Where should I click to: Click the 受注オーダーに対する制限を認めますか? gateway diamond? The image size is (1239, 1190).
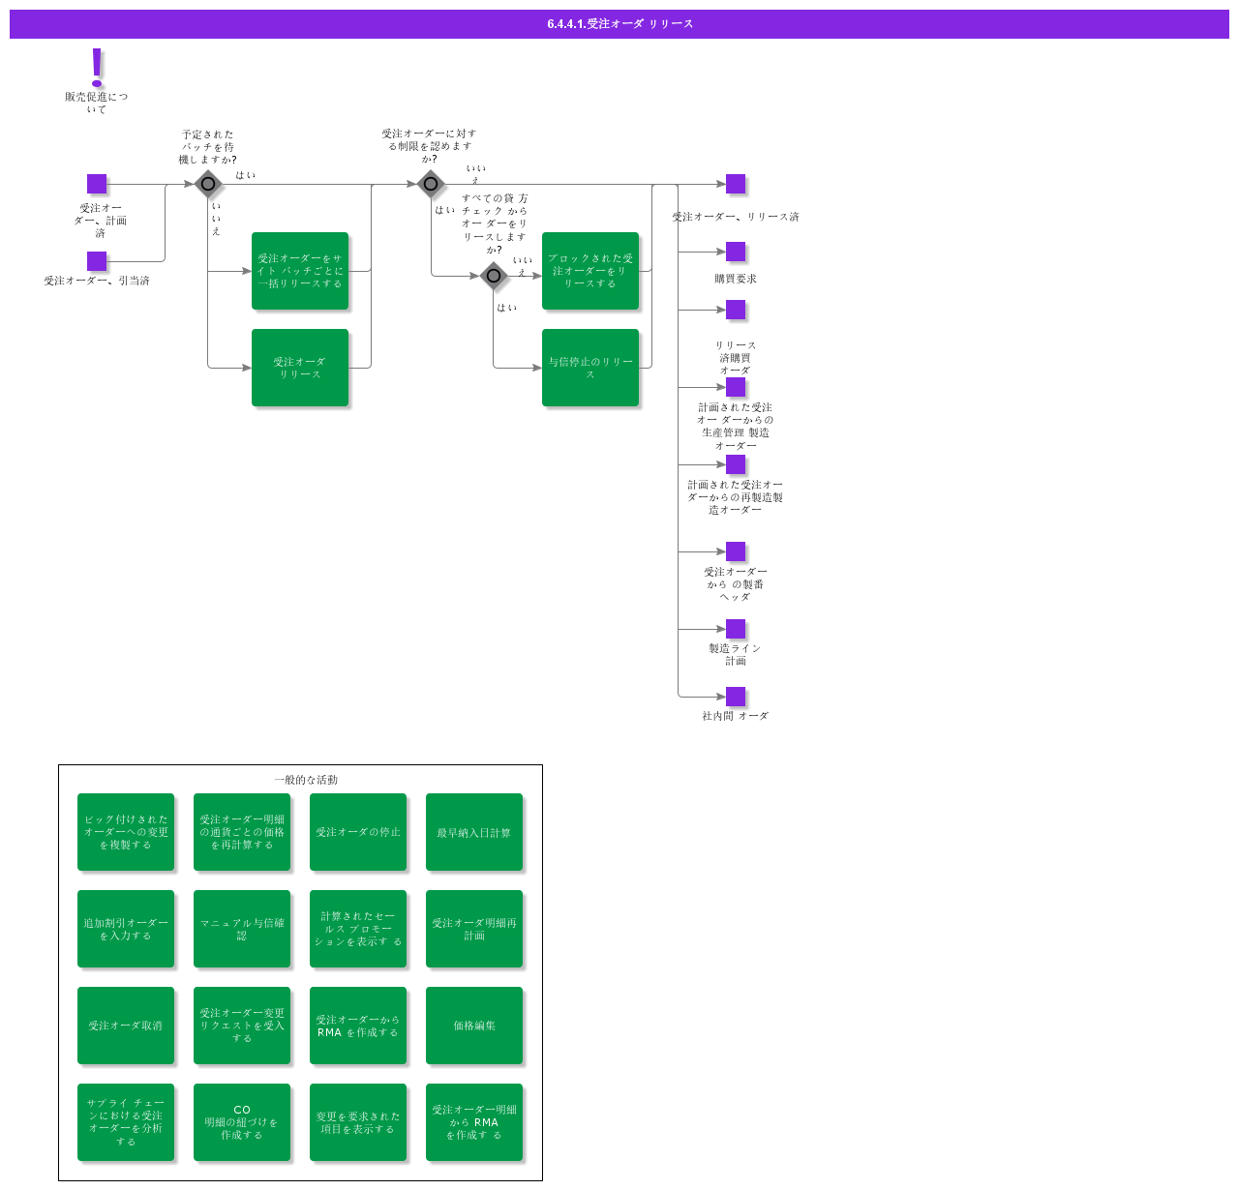pos(431,184)
